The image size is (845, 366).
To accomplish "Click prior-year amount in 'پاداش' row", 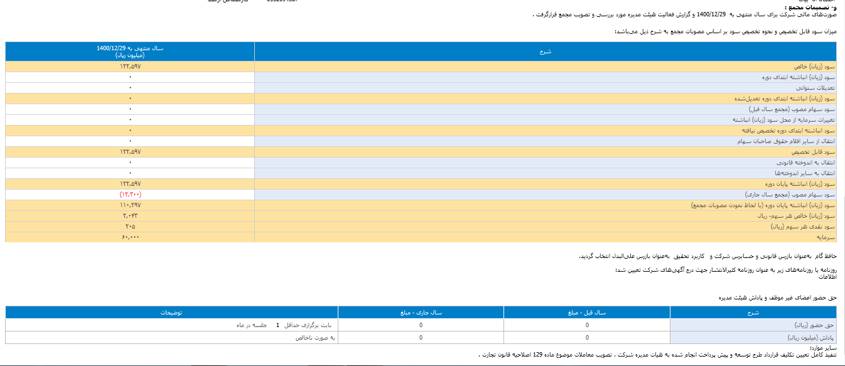I will (x=587, y=337).
